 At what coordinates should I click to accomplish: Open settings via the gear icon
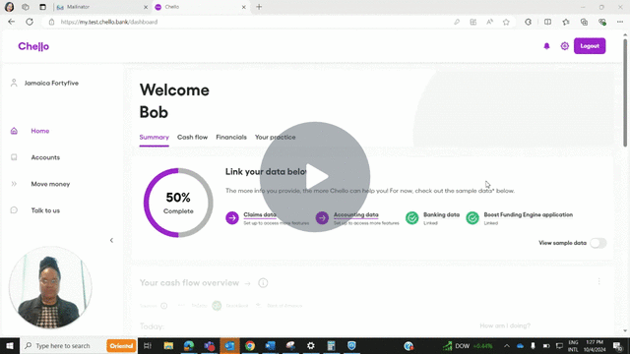(x=564, y=46)
